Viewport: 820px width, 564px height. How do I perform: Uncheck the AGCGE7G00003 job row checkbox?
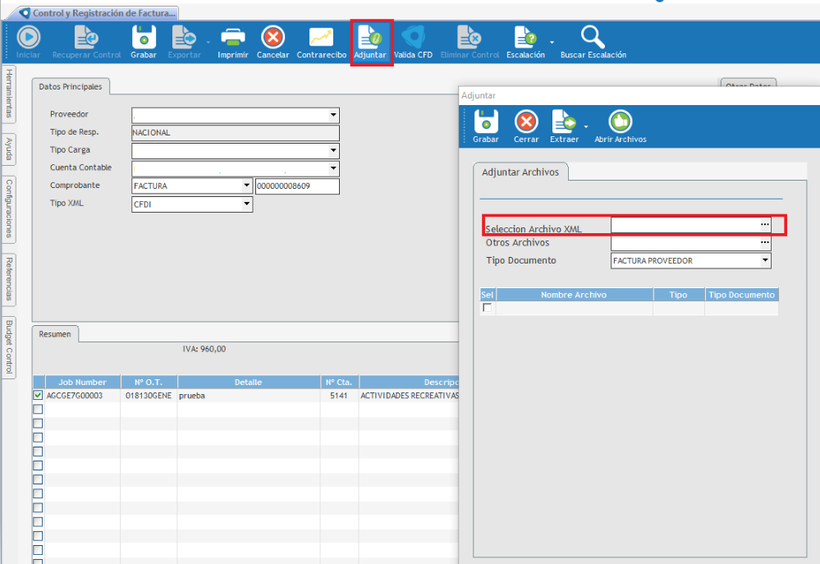(38, 395)
